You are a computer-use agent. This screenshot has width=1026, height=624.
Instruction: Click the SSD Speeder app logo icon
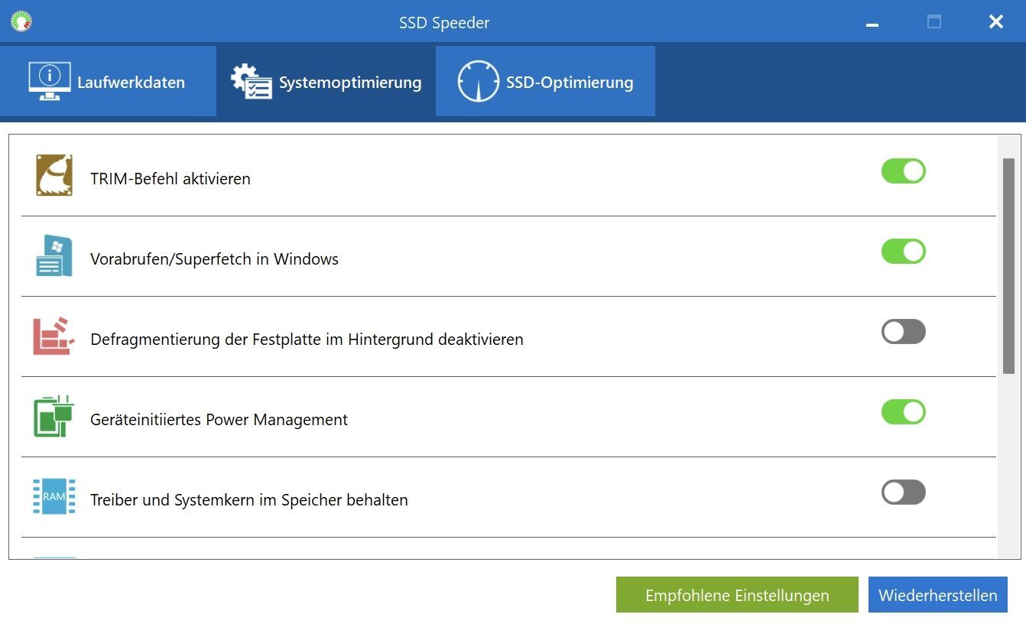(21, 21)
